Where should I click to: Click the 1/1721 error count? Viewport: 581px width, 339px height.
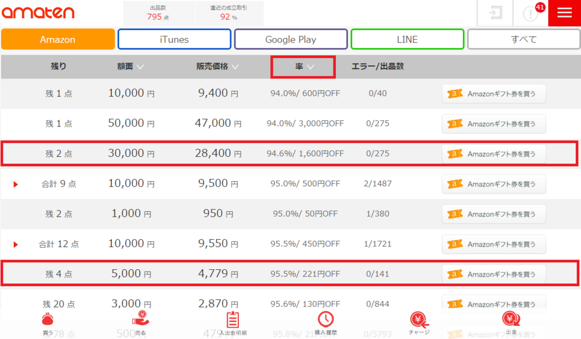[x=377, y=244]
